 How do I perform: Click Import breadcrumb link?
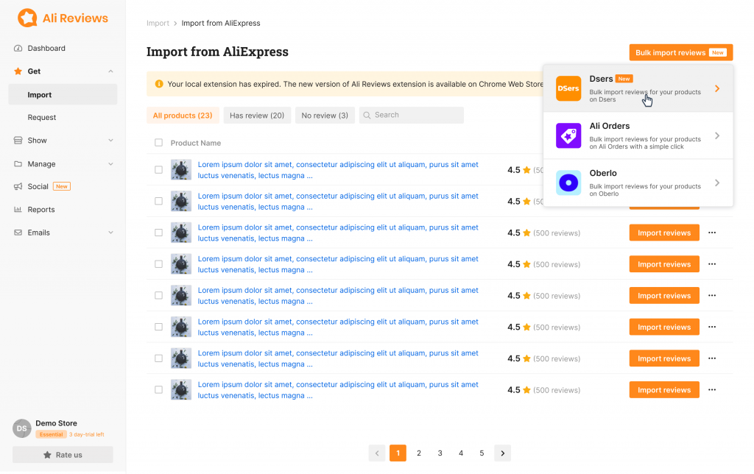click(158, 23)
